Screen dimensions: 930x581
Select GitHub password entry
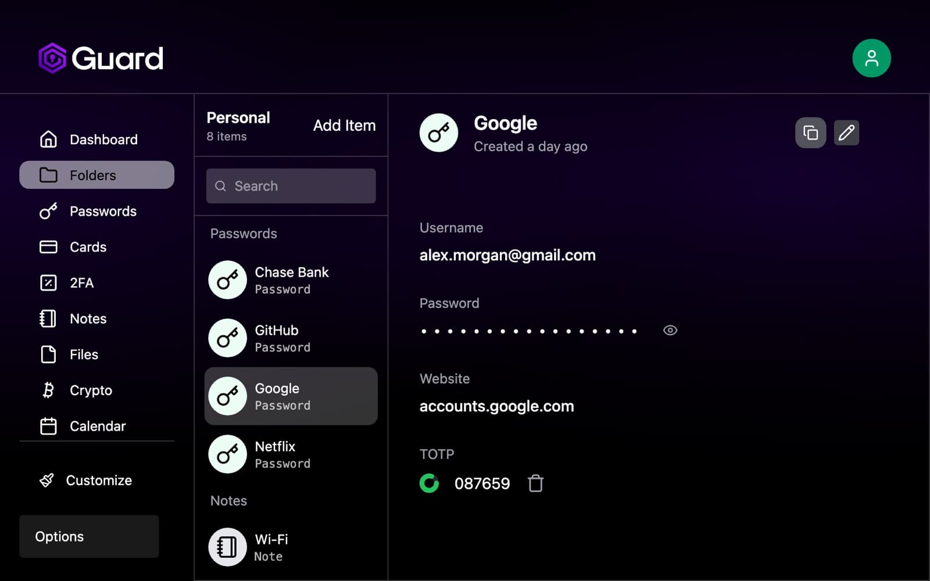click(x=291, y=338)
